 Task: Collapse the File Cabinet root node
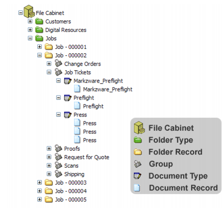20,12
